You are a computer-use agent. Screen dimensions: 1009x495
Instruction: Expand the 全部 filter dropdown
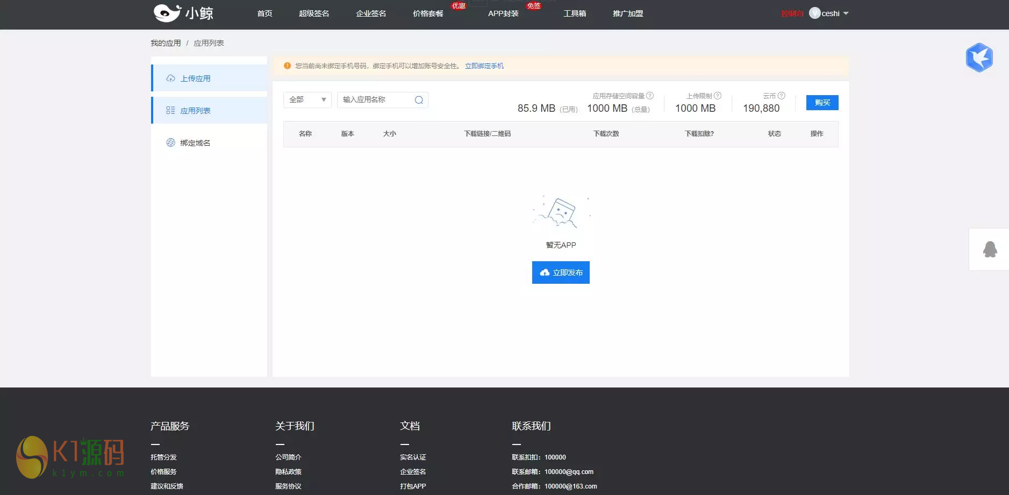(307, 99)
